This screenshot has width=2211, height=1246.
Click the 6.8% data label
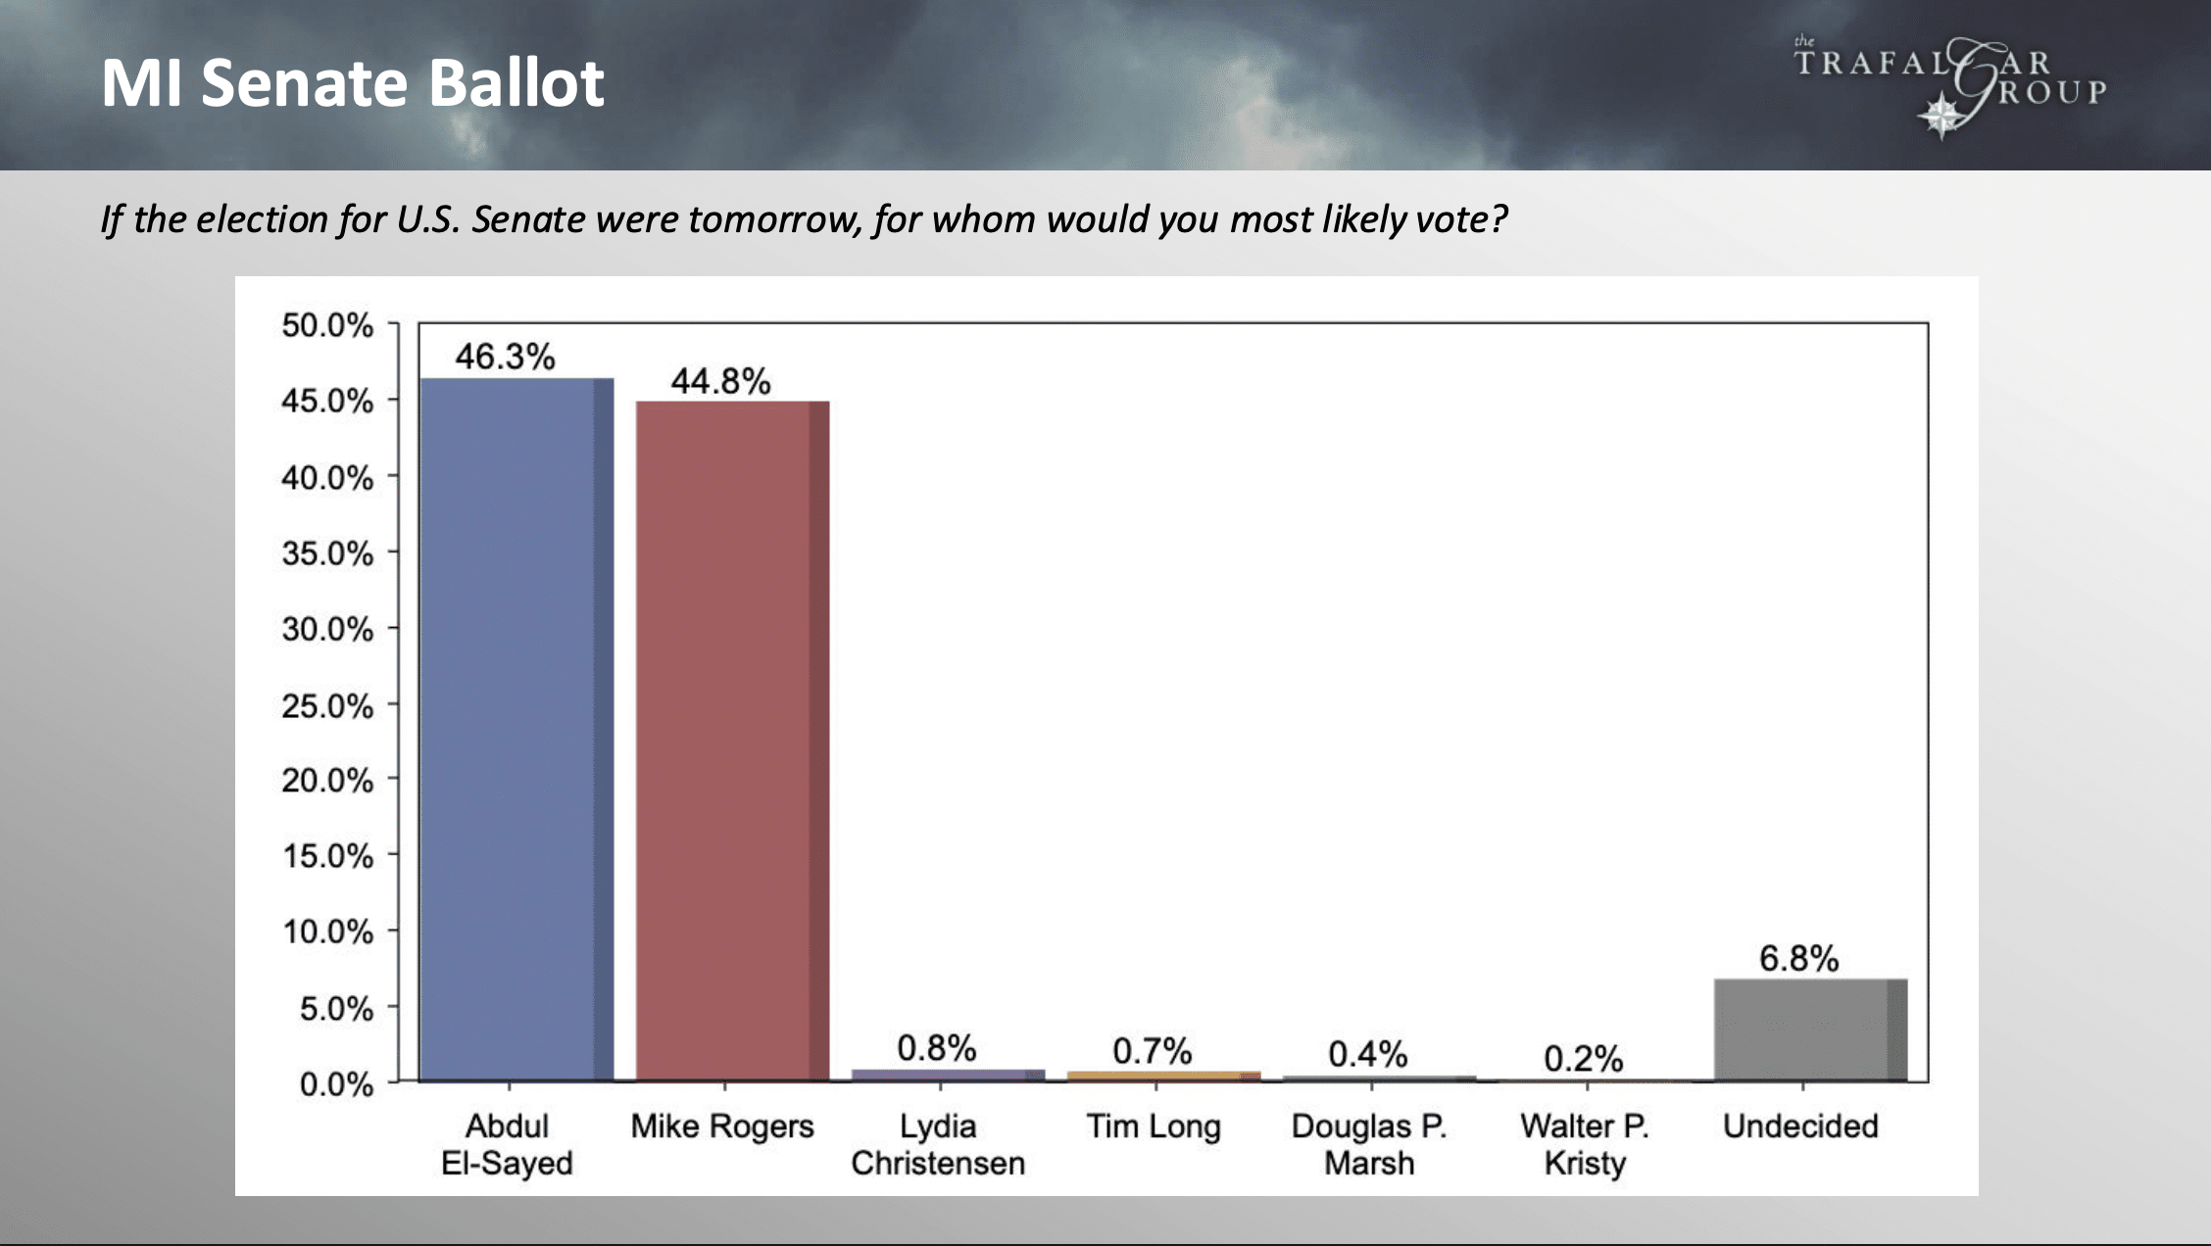click(x=1798, y=958)
